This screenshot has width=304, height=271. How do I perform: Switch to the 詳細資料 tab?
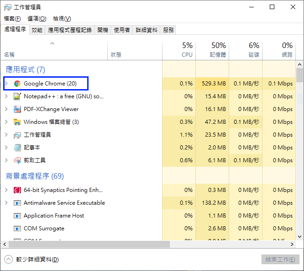[x=147, y=30]
